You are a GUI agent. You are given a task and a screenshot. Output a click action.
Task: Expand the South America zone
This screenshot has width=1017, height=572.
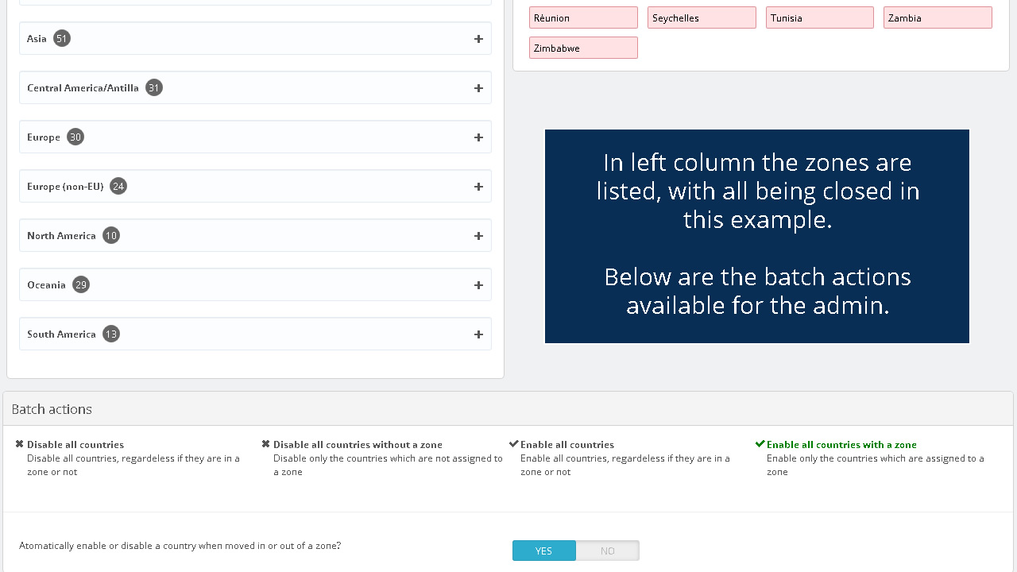point(478,334)
